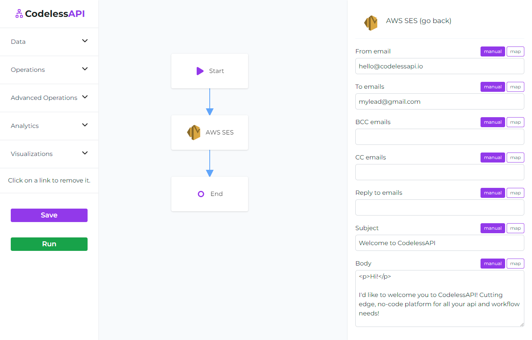The image size is (532, 340).
Task: Set Body mode to manual
Action: (492, 264)
